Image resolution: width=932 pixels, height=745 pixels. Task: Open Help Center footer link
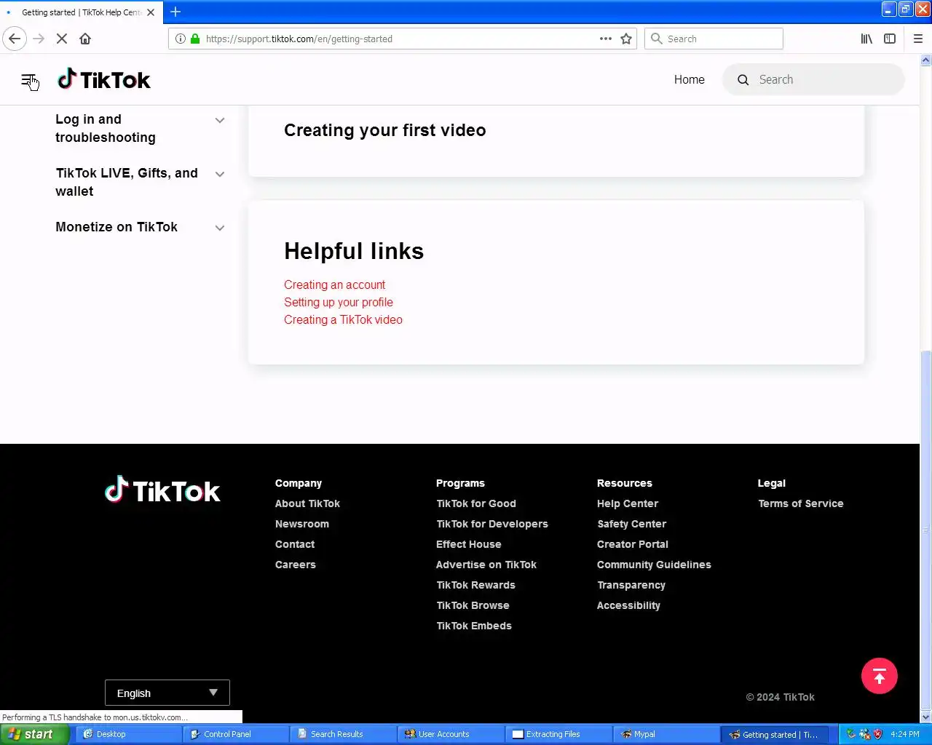pos(628,503)
